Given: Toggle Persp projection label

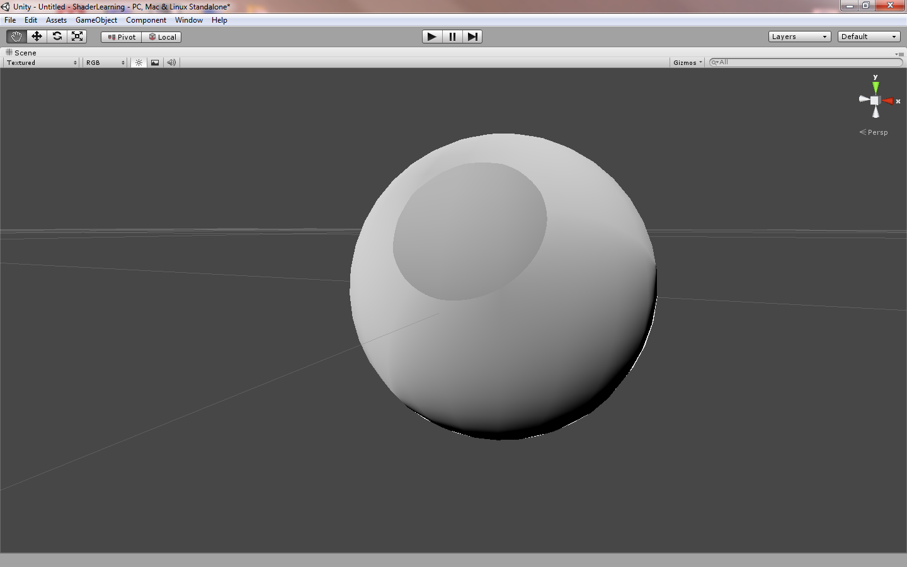Looking at the screenshot, I should click(874, 132).
